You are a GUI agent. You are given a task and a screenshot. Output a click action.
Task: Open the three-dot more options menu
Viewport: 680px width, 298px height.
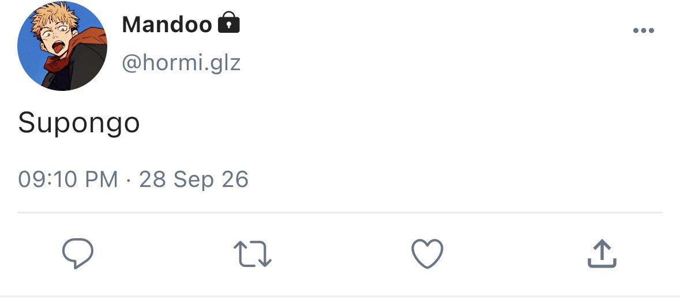643,30
